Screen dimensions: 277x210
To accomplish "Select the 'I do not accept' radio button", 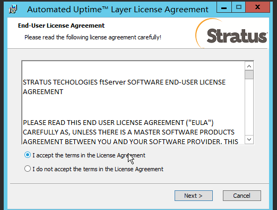I will coord(28,169).
